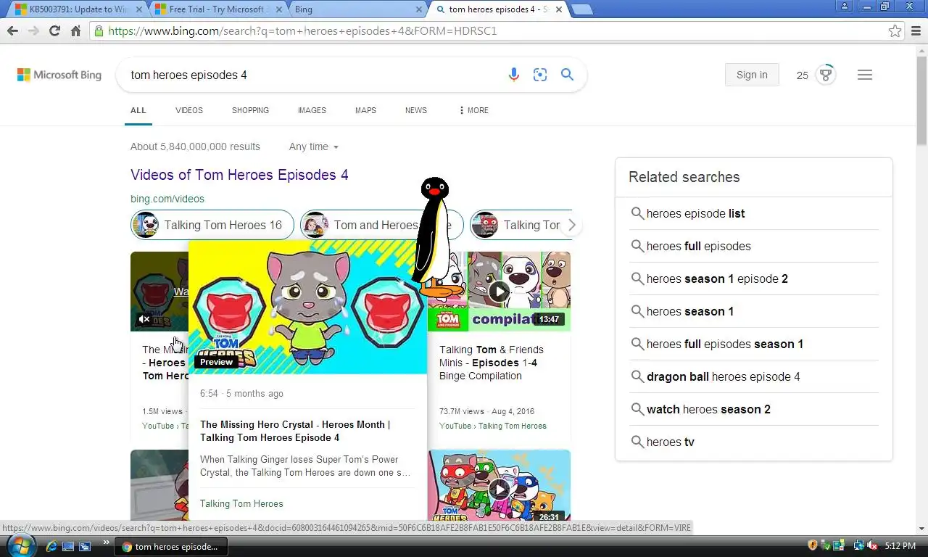Open a new browser tab
928x557 pixels.
click(582, 9)
